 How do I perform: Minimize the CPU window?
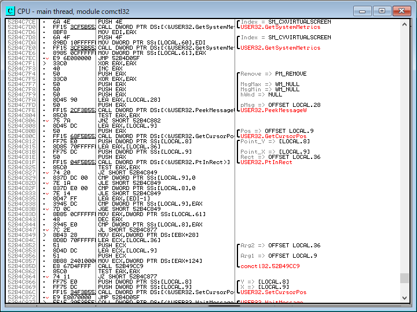pyautogui.click(x=362, y=11)
